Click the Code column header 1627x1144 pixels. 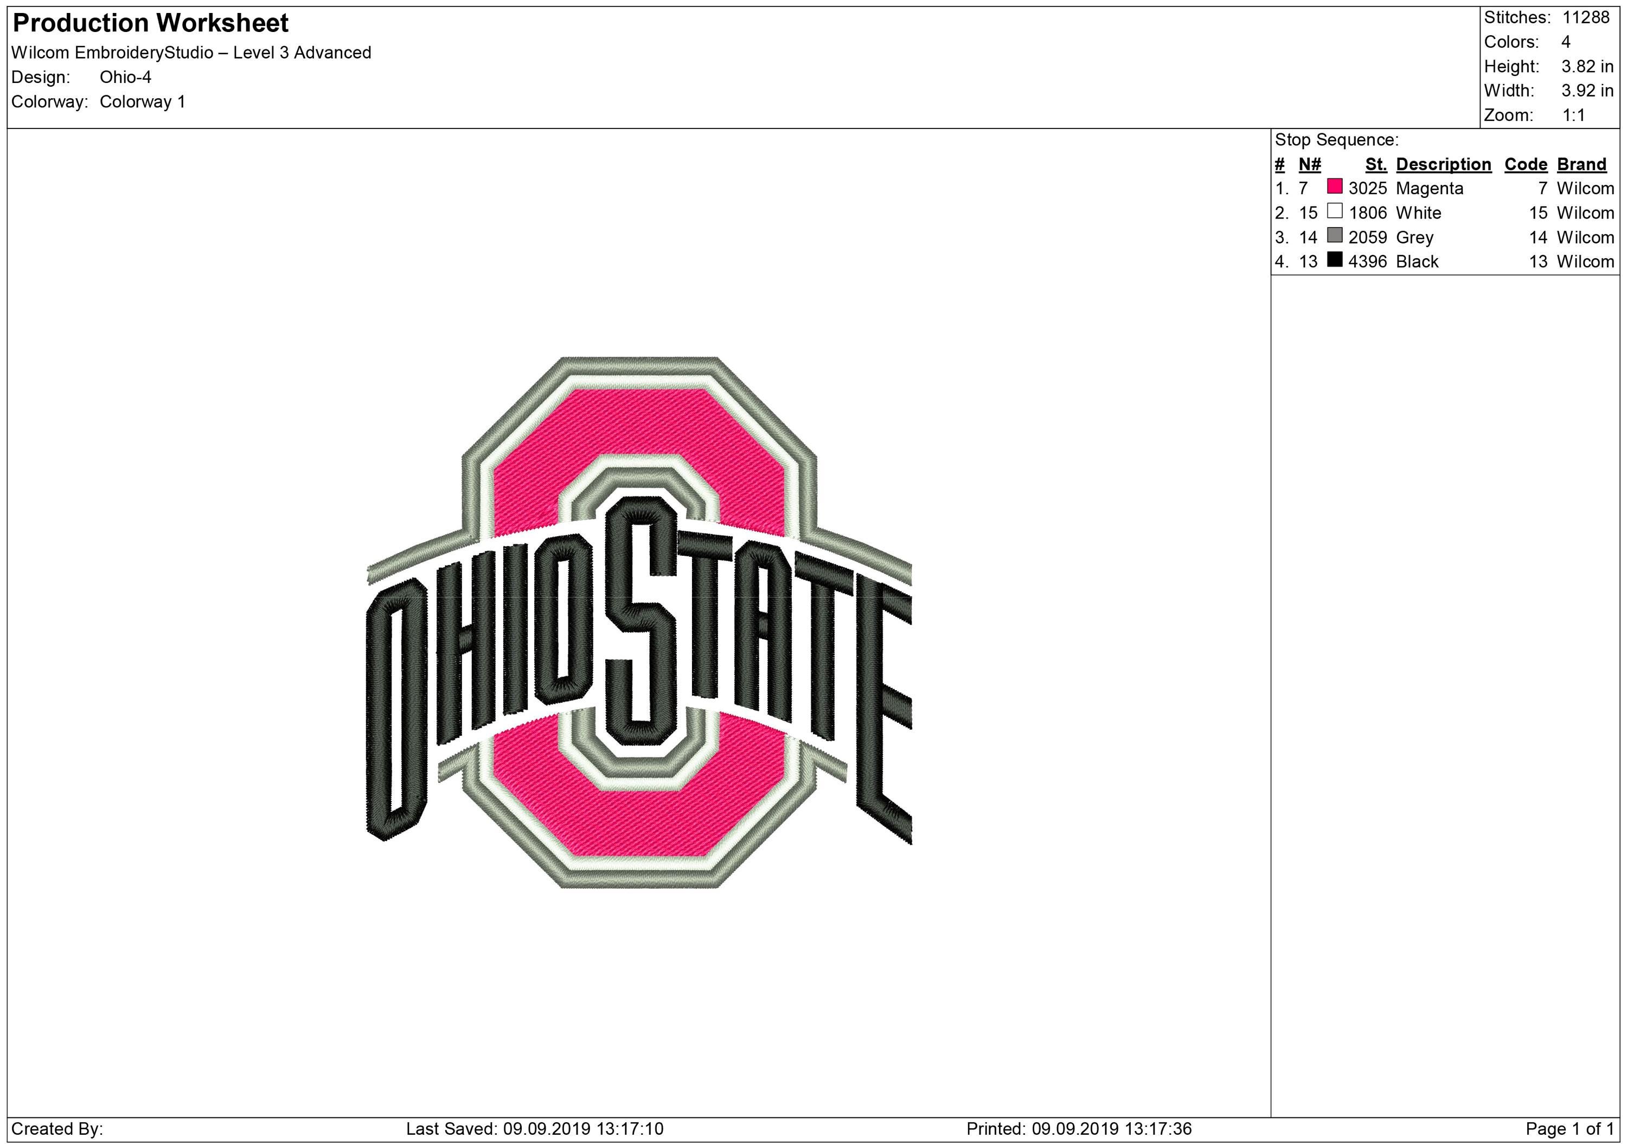[1527, 164]
